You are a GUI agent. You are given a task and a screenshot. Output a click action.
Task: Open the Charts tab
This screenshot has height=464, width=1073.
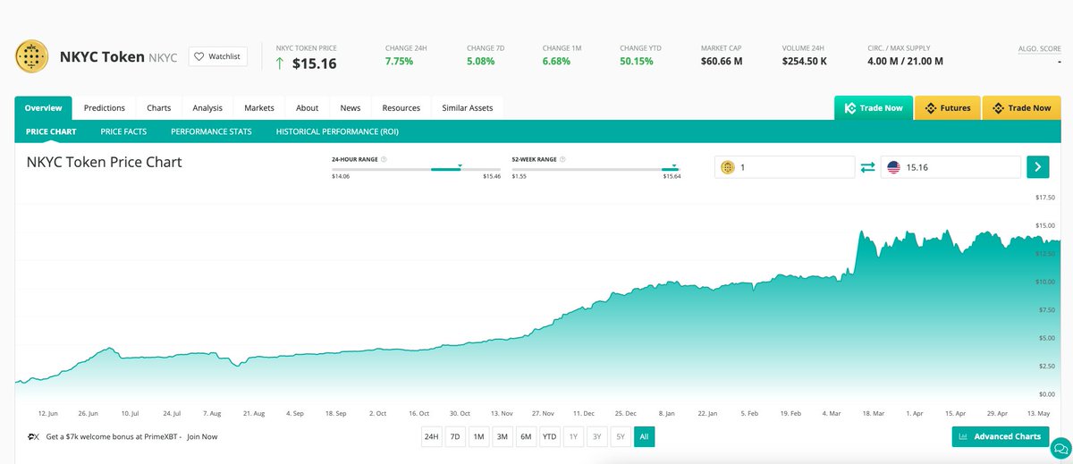[159, 108]
